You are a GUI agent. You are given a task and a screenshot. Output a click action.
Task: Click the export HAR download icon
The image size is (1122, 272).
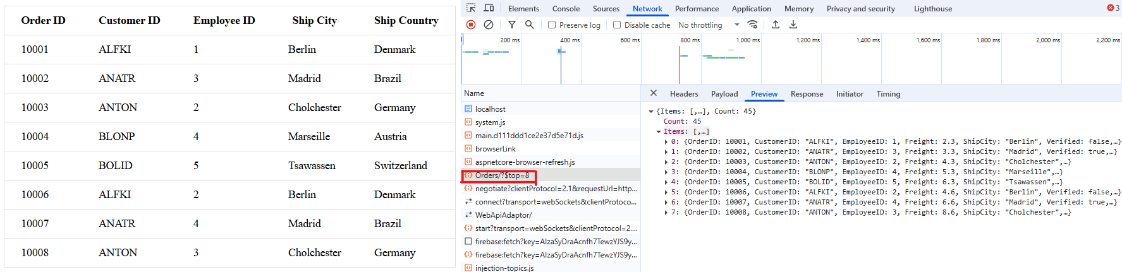[x=793, y=25]
